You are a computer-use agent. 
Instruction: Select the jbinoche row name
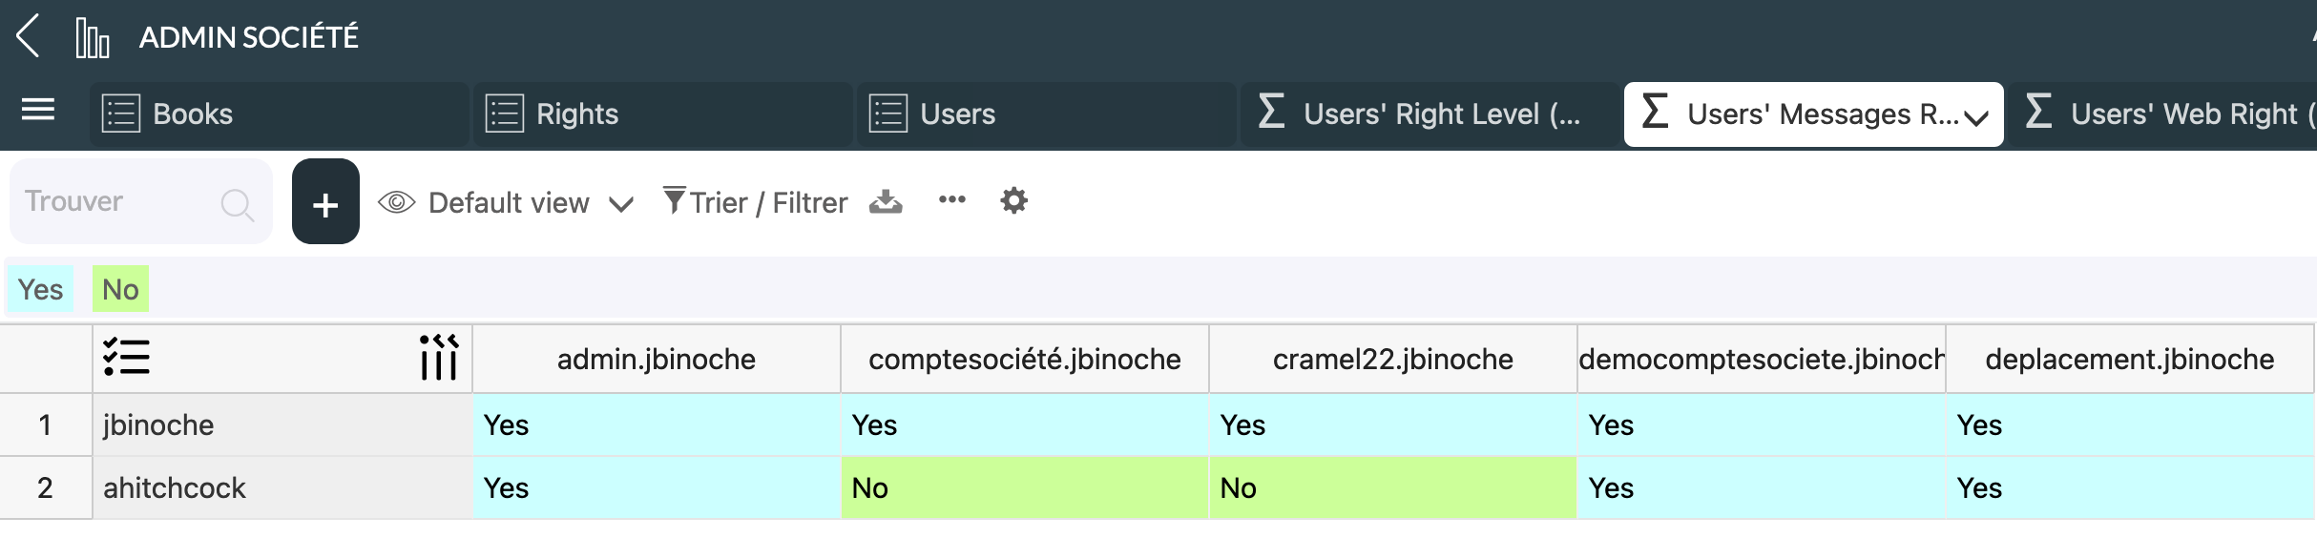(x=282, y=424)
